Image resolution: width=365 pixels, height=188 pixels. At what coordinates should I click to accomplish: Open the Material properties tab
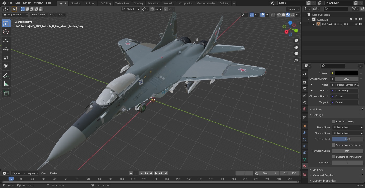click(305, 166)
